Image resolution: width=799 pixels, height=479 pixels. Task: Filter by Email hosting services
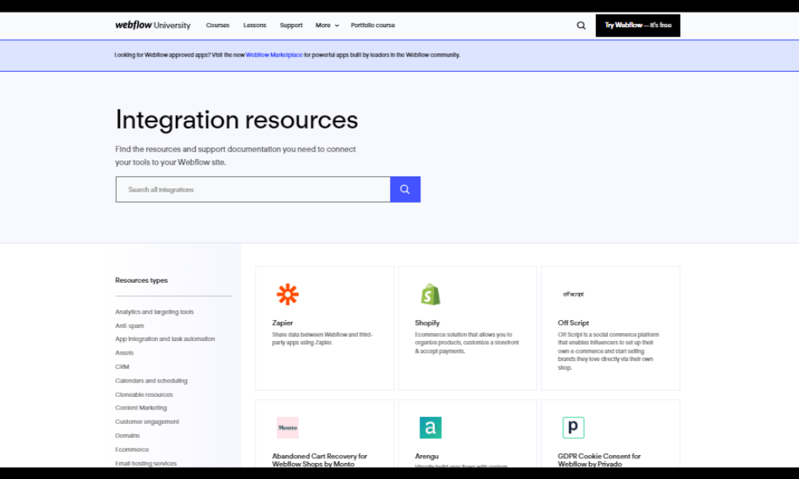(x=145, y=463)
